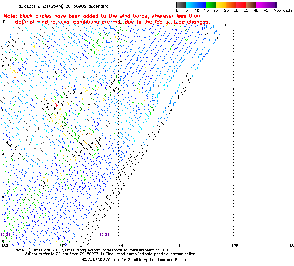Click the gray 0-5 knots color segment
Screen dimensions: 294x266
point(181,5)
